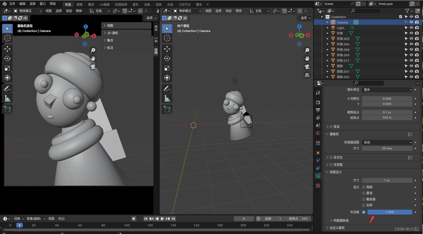Click the zoom magnifier in left viewport

pos(93,50)
